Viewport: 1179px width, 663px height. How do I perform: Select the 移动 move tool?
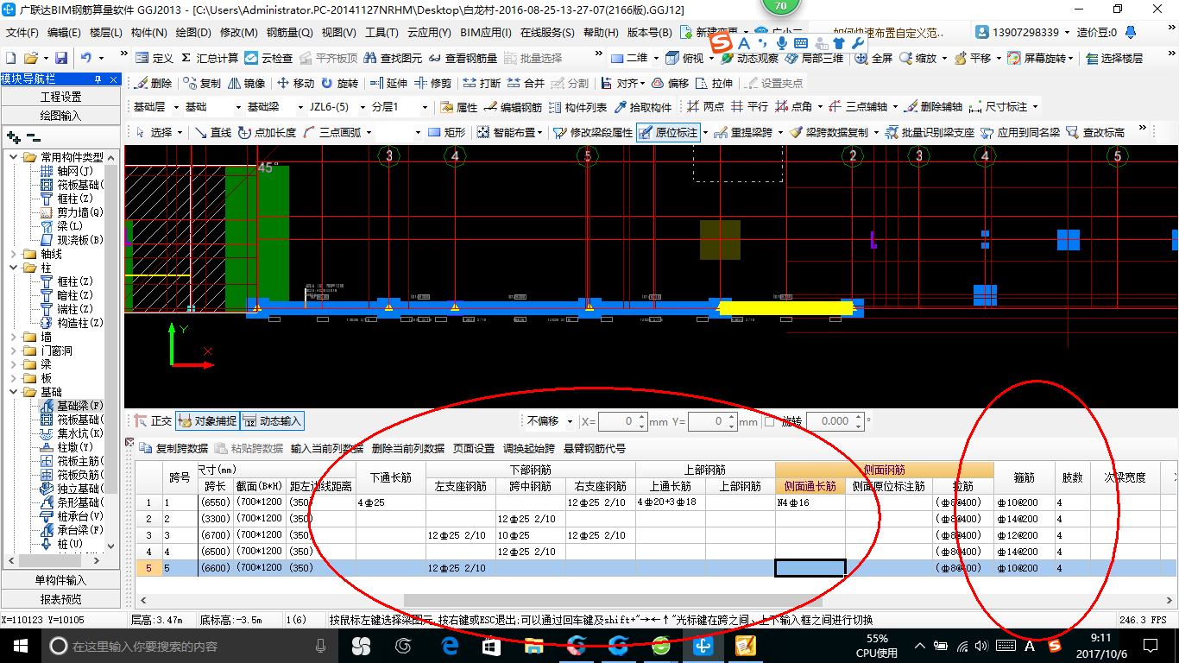point(296,84)
